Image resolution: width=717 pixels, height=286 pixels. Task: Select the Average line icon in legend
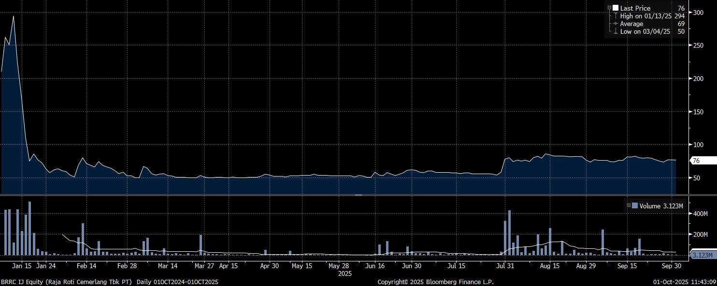click(615, 24)
